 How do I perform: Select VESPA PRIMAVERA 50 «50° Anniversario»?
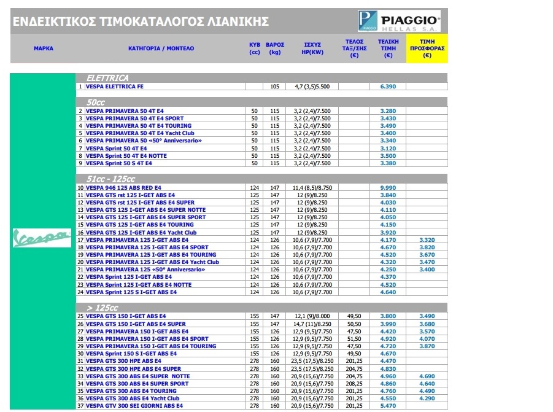[x=144, y=141]
